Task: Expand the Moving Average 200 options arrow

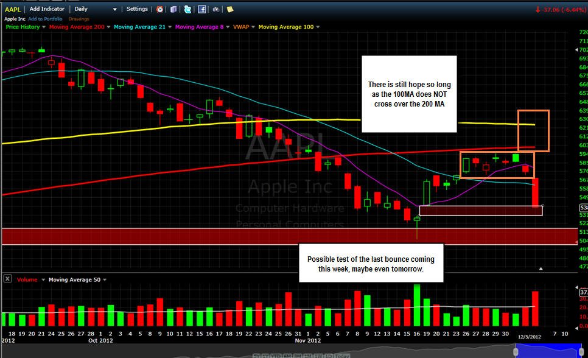Action: (108, 27)
